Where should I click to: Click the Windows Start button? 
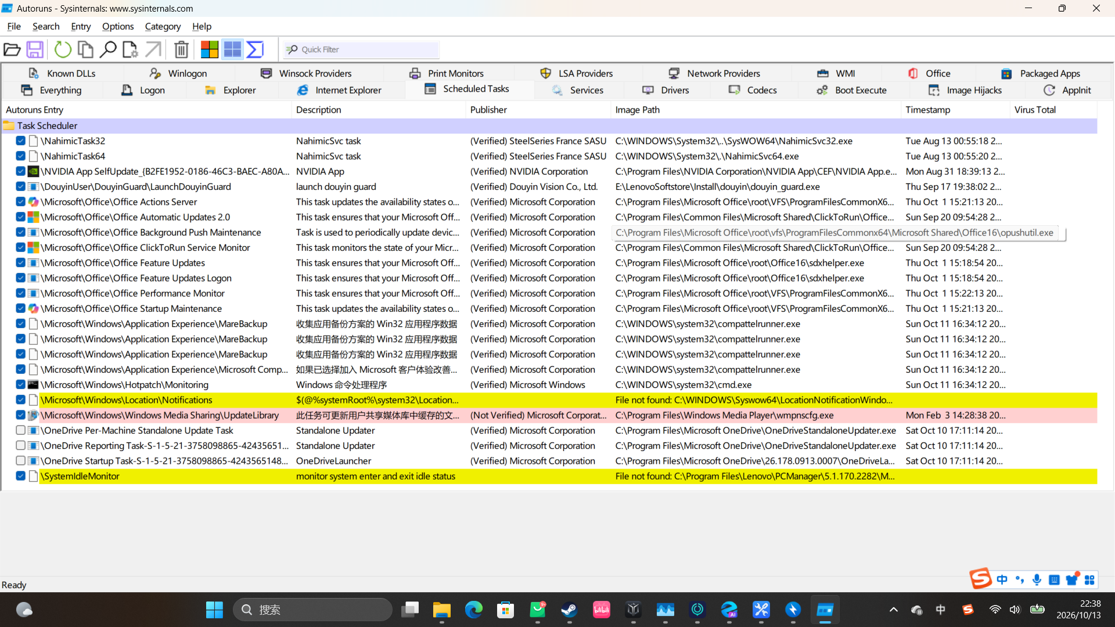(x=214, y=610)
